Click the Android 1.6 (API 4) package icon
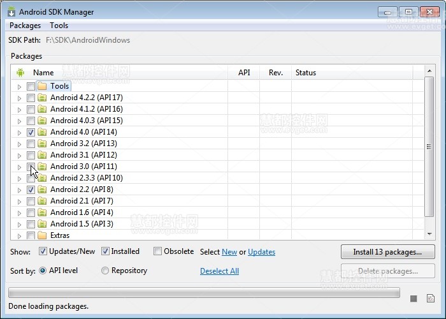446x319 pixels. click(42, 212)
